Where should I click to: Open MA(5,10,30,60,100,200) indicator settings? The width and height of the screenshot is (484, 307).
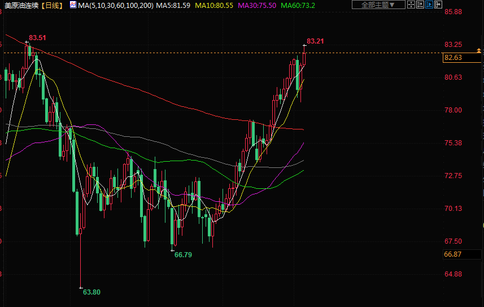116,5
